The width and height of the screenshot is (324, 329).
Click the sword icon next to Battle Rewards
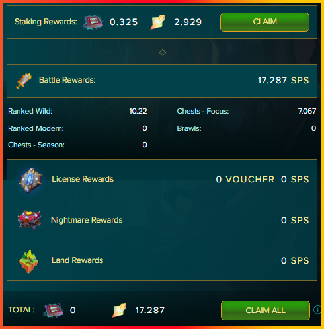click(x=24, y=81)
